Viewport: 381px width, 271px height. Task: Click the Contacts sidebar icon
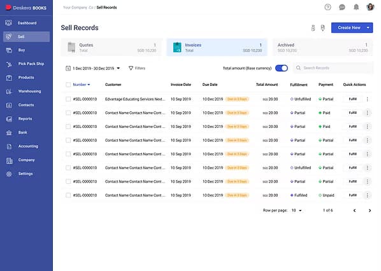click(9, 106)
